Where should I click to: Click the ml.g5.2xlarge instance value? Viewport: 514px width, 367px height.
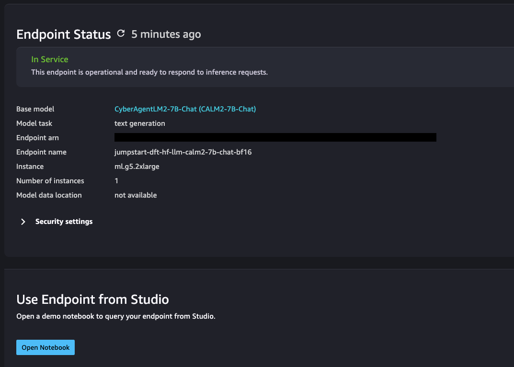pyautogui.click(x=137, y=167)
